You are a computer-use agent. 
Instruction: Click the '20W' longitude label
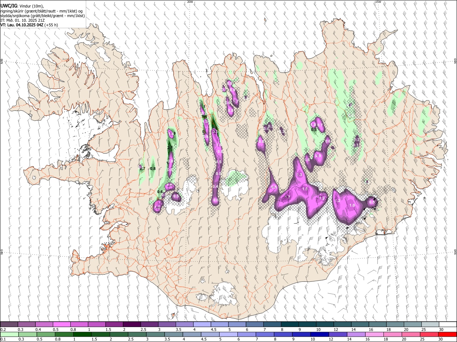tap(190, 2)
